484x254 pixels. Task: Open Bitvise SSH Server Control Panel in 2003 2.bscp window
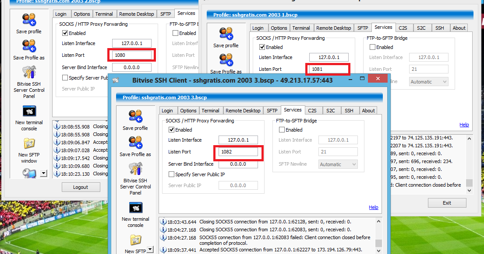click(29, 72)
